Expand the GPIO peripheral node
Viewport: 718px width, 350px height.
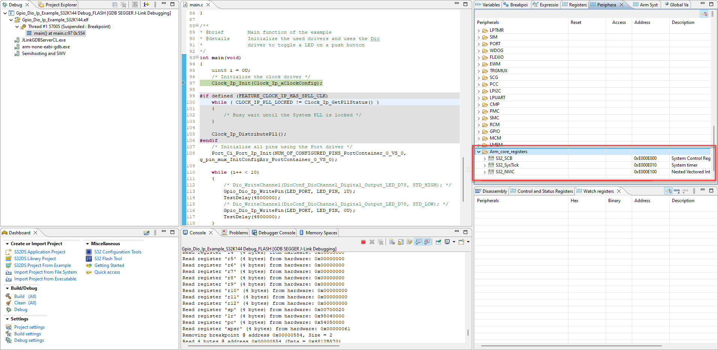point(479,131)
